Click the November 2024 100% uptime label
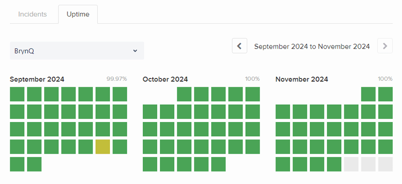Image resolution: width=402 pixels, height=184 pixels. [385, 79]
